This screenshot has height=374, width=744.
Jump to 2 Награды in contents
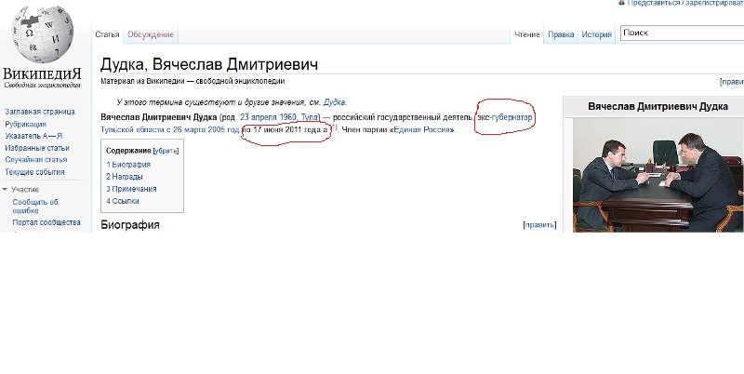125,176
